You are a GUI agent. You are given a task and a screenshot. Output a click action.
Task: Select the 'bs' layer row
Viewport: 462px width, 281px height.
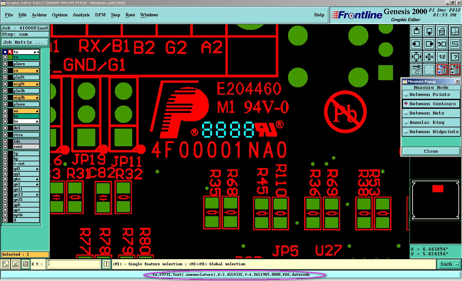[26, 116]
